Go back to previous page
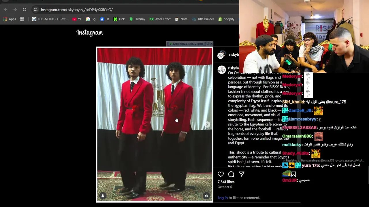Viewport: 369px width, 207px height. (6, 9)
